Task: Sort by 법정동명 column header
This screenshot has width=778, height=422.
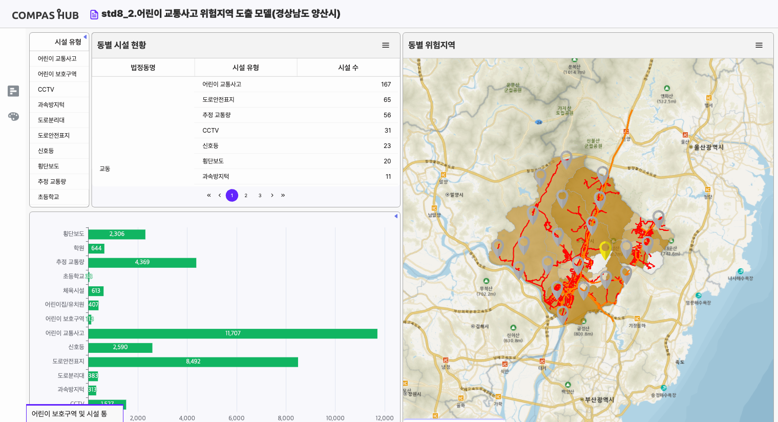Action: pos(143,68)
